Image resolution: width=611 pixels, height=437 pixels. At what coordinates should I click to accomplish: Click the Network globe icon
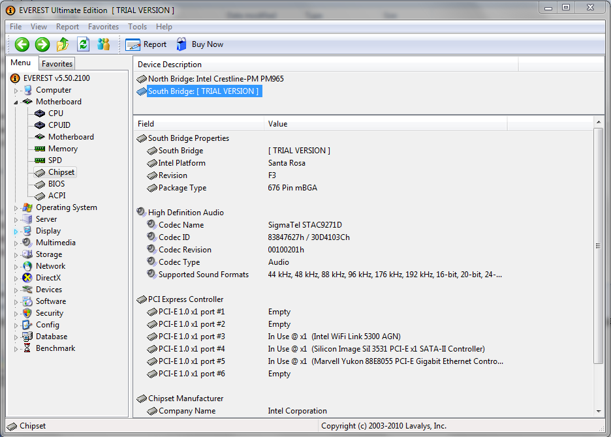(27, 266)
